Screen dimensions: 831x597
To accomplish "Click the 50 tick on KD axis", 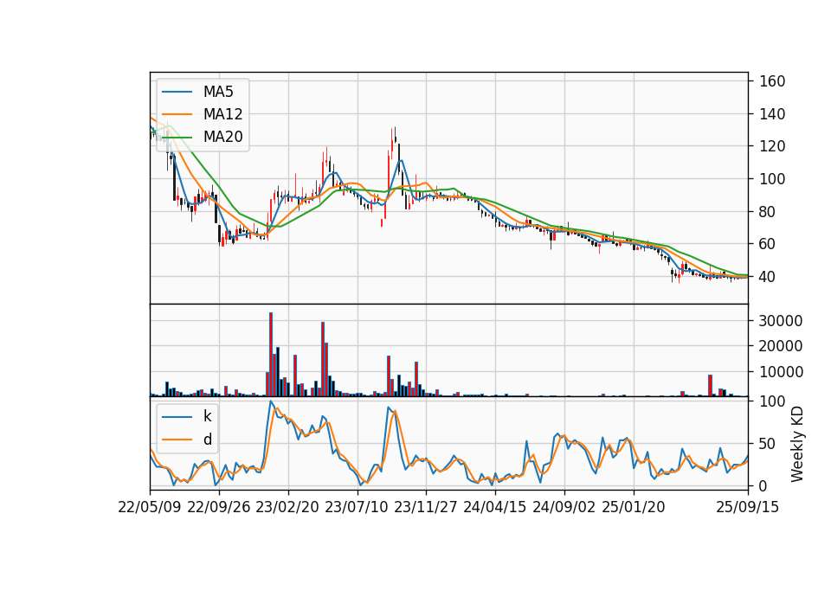I will 768,444.
